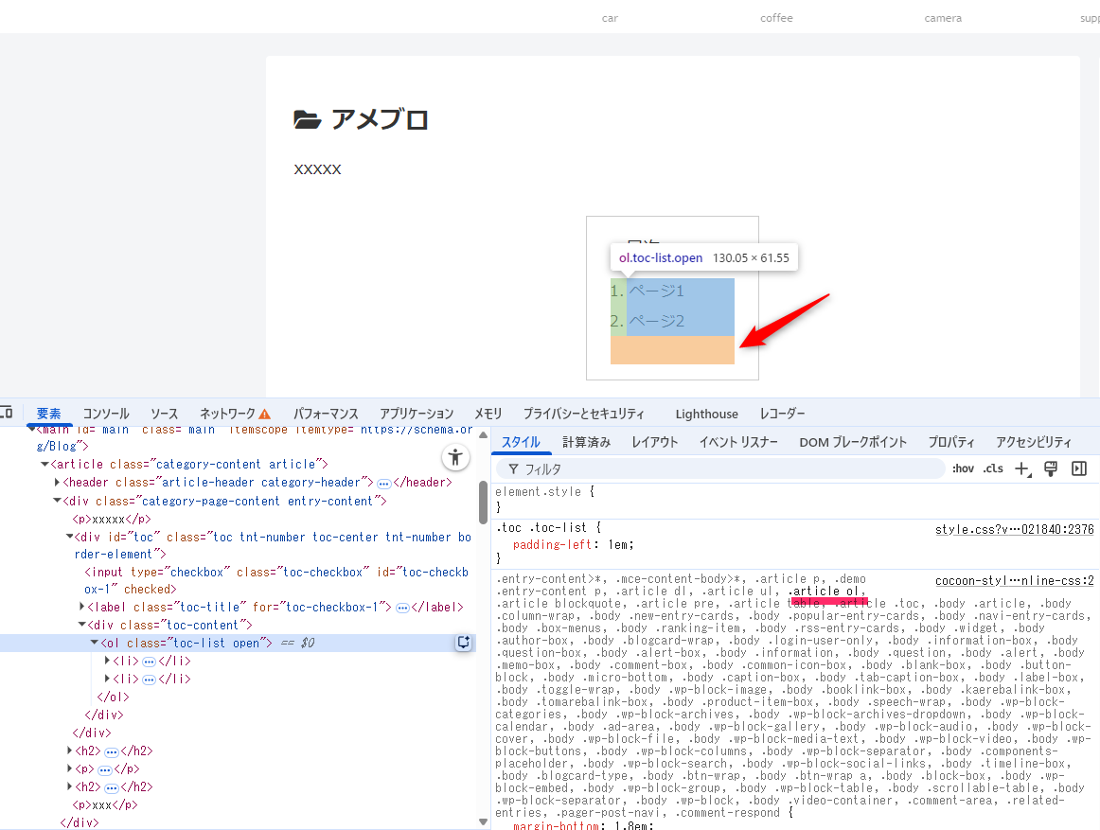Viewport: 1100px width, 830px height.
Task: Expand the label toc-title node
Action: [x=81, y=608]
